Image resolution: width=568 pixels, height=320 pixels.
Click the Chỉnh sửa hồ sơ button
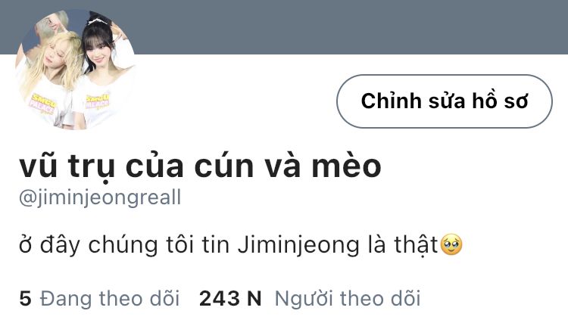[x=445, y=101]
